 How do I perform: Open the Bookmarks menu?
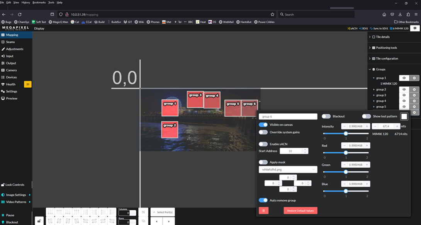(x=39, y=2)
